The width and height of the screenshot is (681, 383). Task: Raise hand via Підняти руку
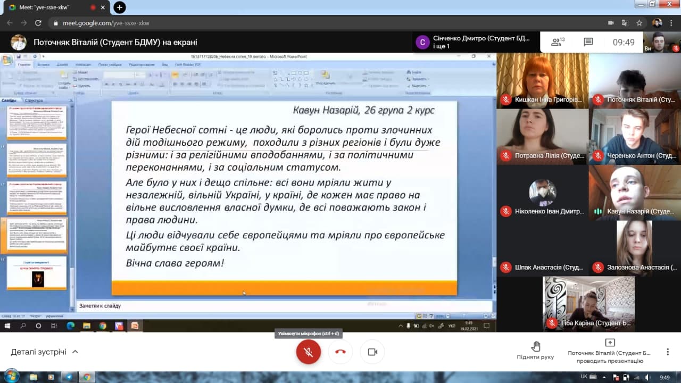[535, 351]
